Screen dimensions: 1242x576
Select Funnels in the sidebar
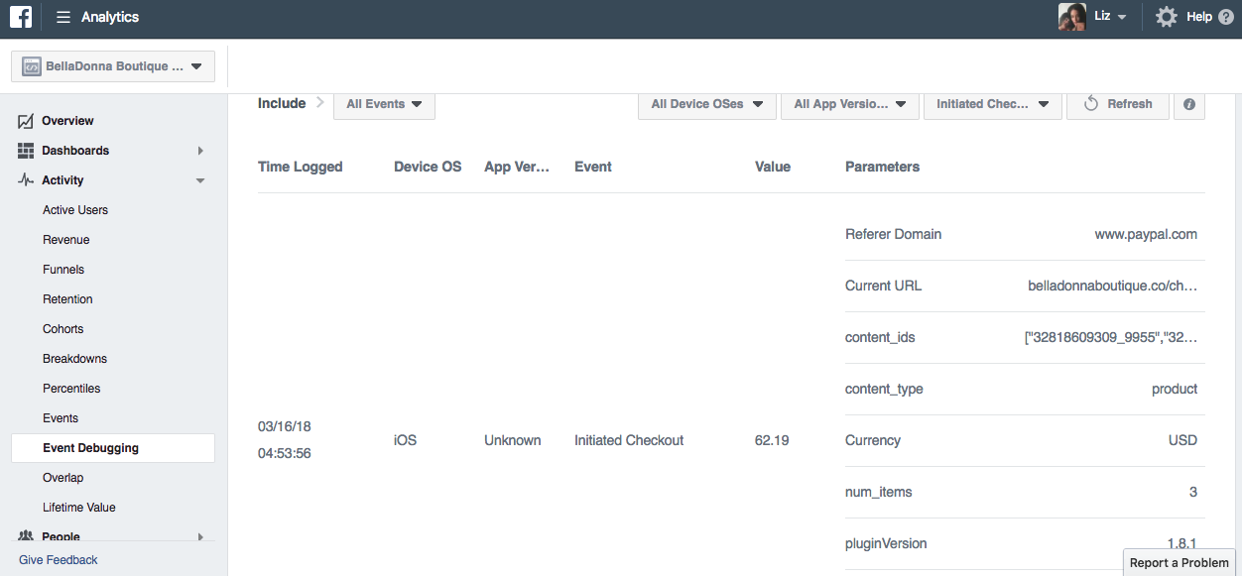(63, 270)
